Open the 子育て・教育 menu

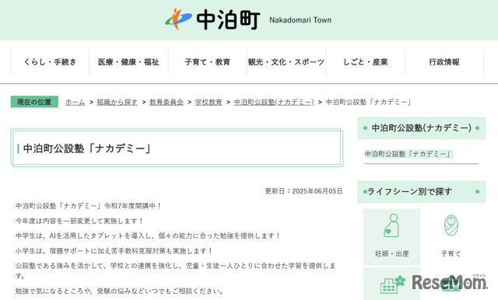pyautogui.click(x=208, y=62)
